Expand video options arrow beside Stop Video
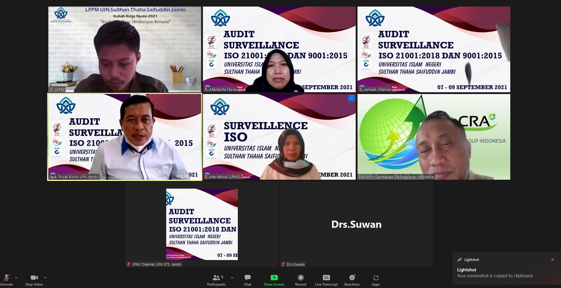This screenshot has height=288, width=561. [x=45, y=278]
